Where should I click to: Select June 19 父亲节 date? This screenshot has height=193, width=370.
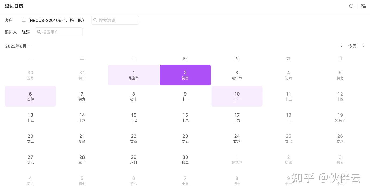click(340, 117)
